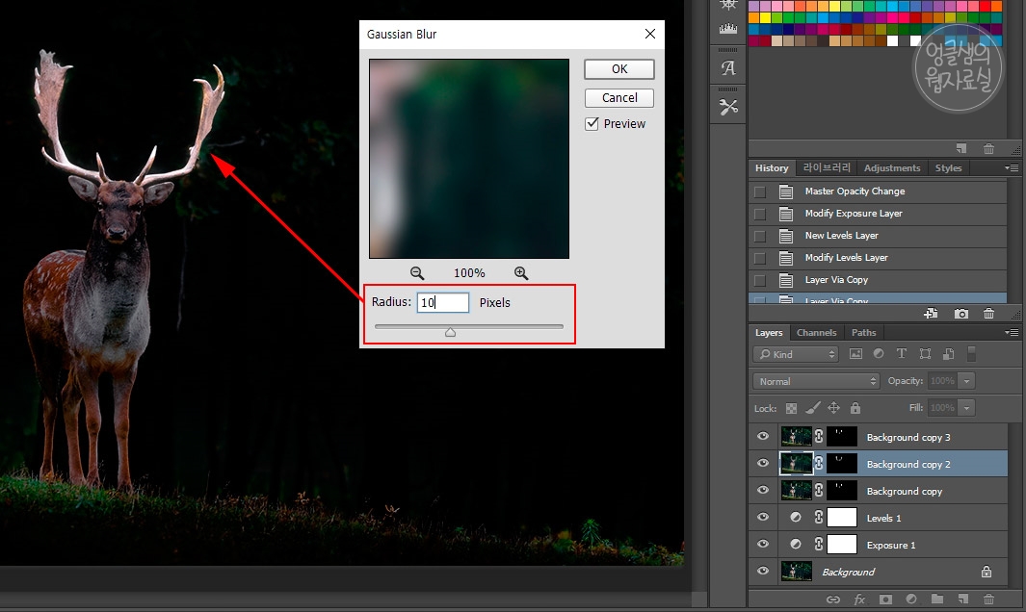Confirm Gaussian Blur with OK
The width and height of the screenshot is (1026, 612).
[619, 69]
